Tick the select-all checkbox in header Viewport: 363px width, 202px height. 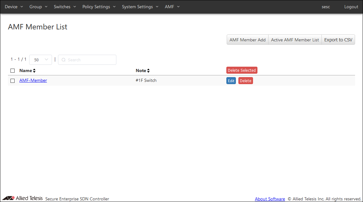coord(13,70)
